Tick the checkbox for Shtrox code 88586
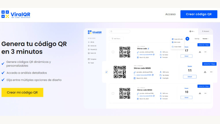 (x=113, y=93)
